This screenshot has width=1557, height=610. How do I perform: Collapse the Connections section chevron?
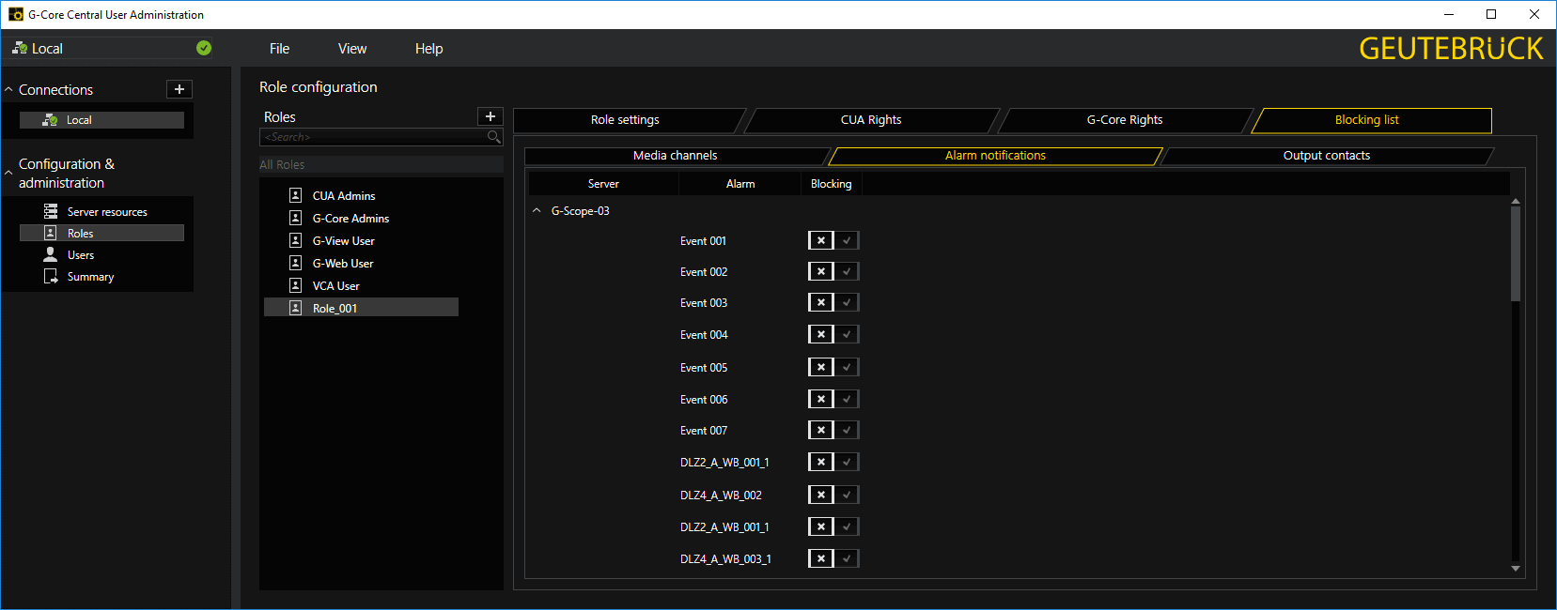click(x=8, y=89)
